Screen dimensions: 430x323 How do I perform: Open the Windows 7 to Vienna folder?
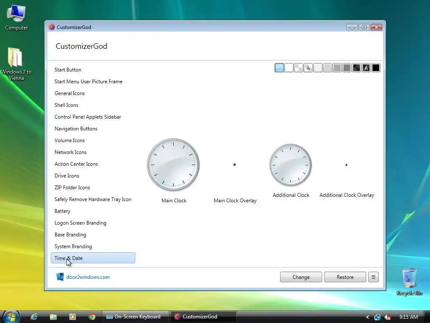[x=16, y=64]
